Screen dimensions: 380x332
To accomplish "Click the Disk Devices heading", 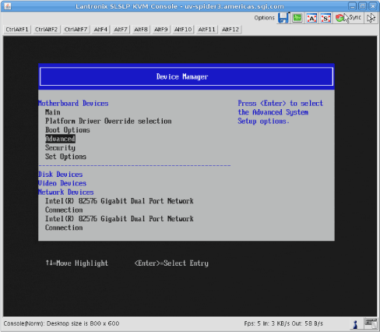I will point(61,175).
